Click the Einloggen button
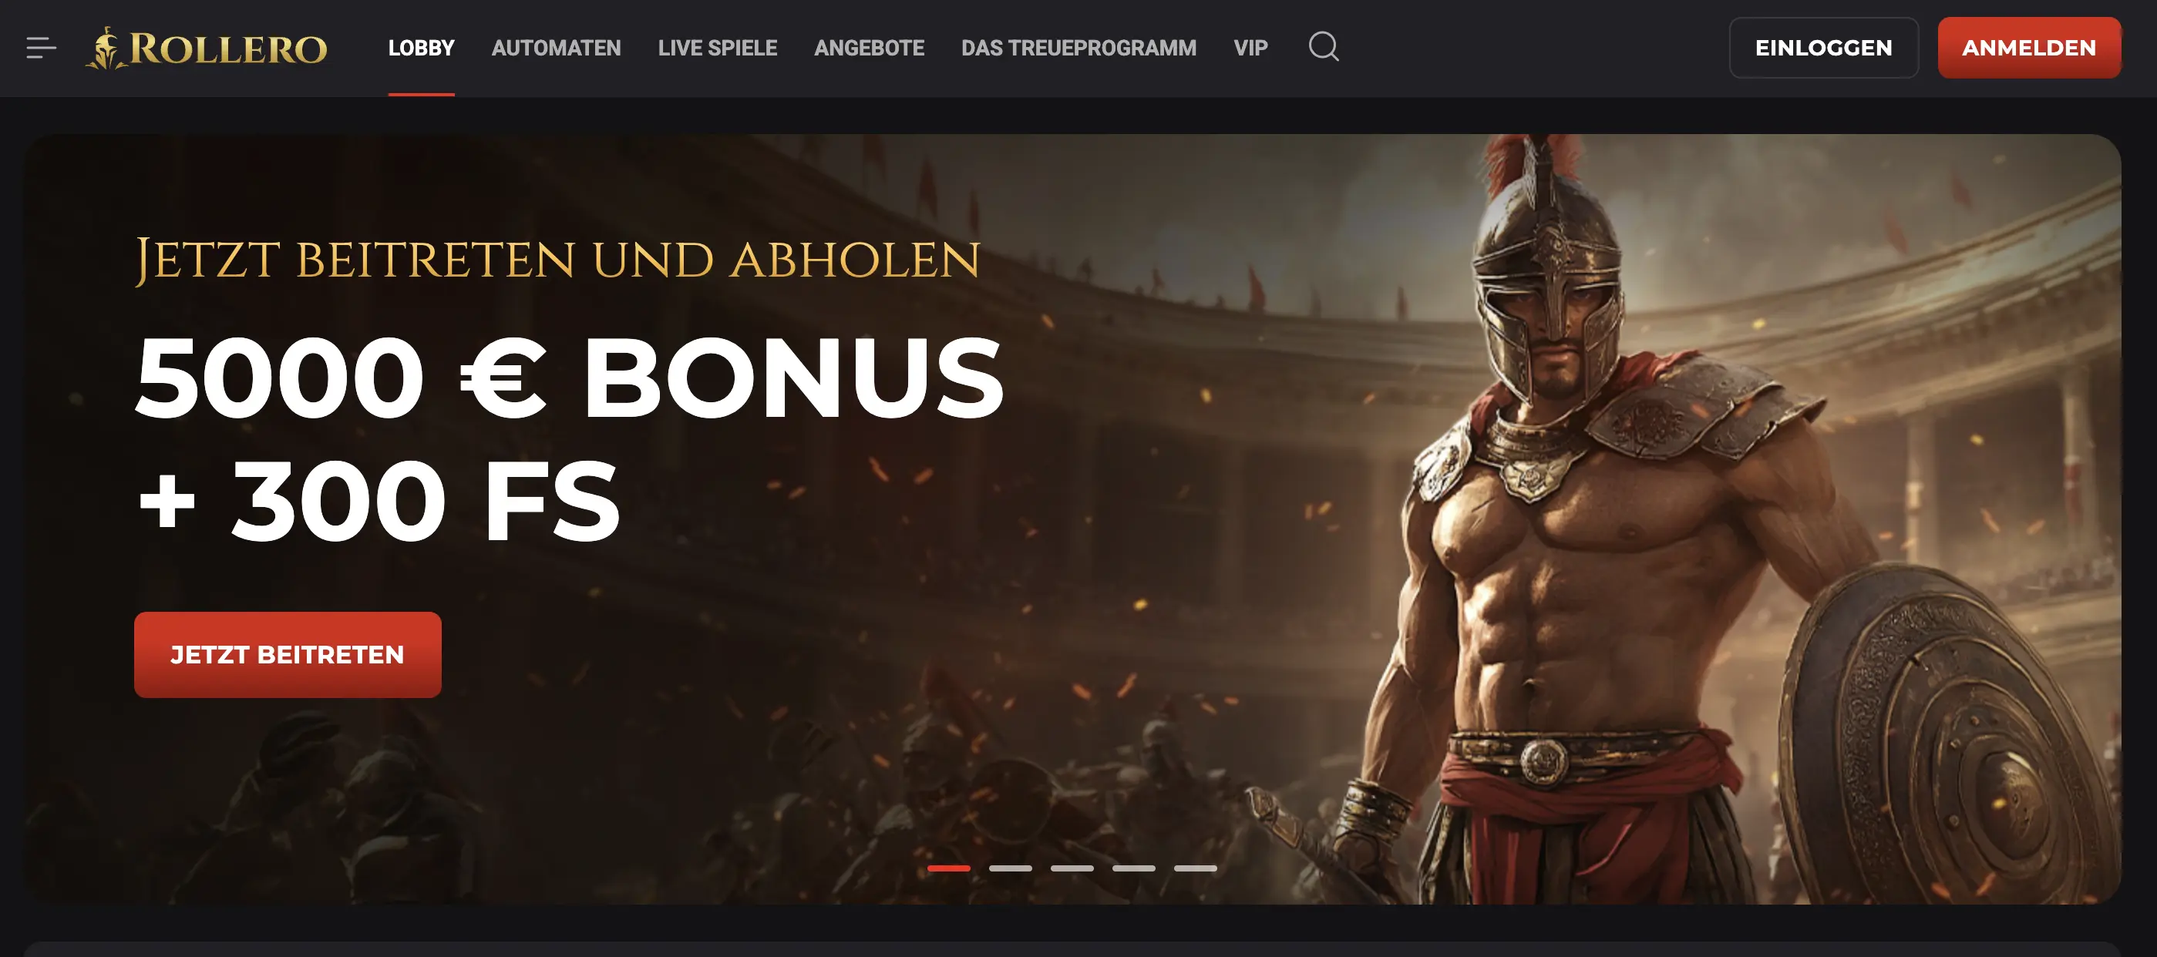Screen dimensions: 2157x957 tap(1824, 48)
